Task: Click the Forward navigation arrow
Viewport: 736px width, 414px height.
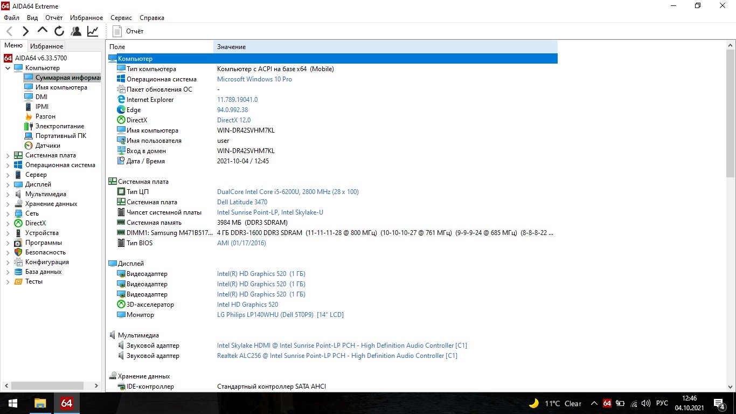Action: (x=25, y=31)
